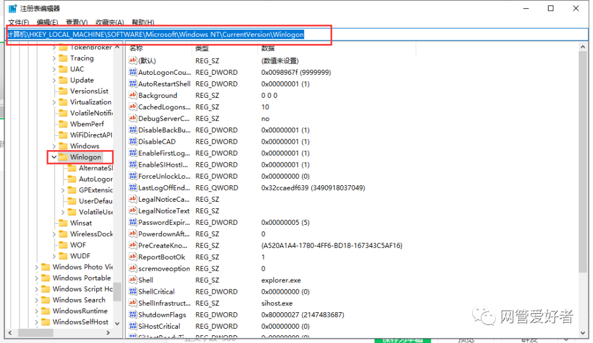Viewport: 593px width, 343px height.
Task: Open the 文件(F) menu
Action: pos(18,23)
